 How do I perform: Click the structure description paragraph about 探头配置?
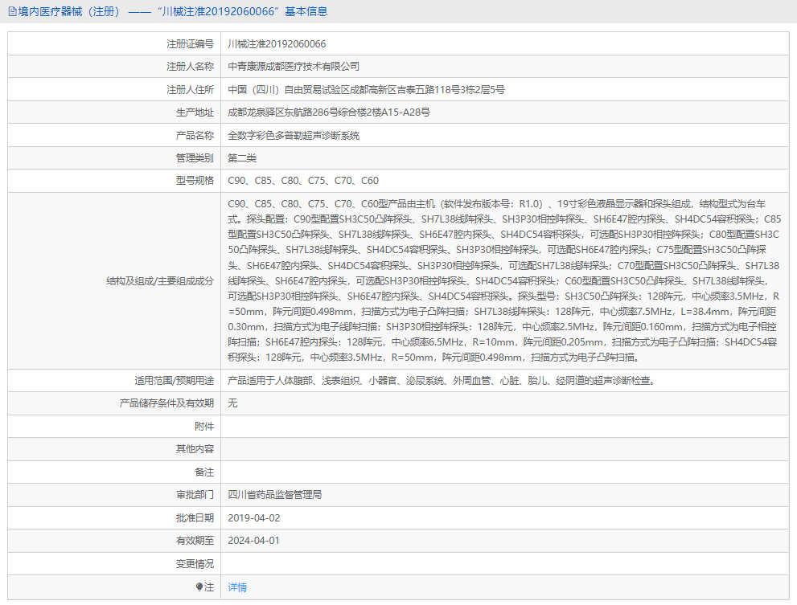pyautogui.click(x=504, y=281)
